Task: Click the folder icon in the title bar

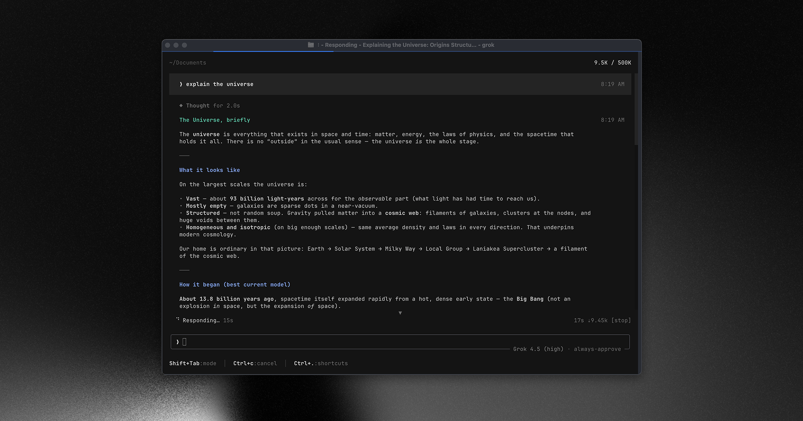Action: [x=310, y=45]
